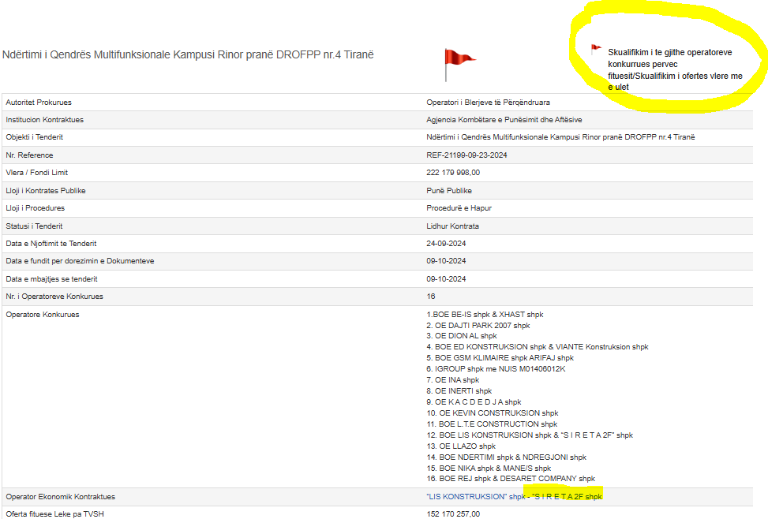The width and height of the screenshot is (768, 519).
Task: Click the number of competing operators value
Action: pyautogui.click(x=431, y=297)
